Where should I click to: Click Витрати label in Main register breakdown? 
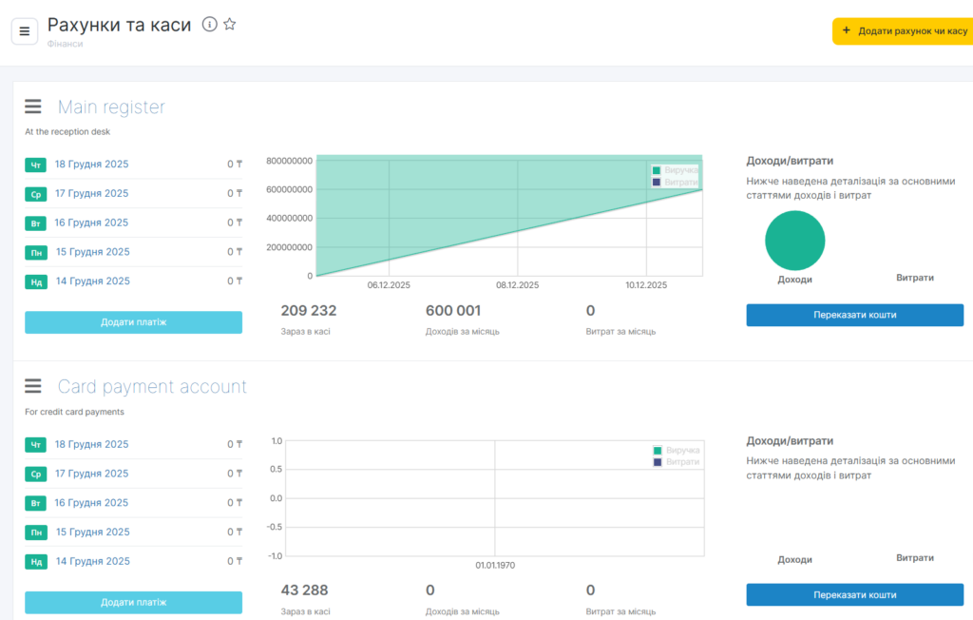pos(914,278)
